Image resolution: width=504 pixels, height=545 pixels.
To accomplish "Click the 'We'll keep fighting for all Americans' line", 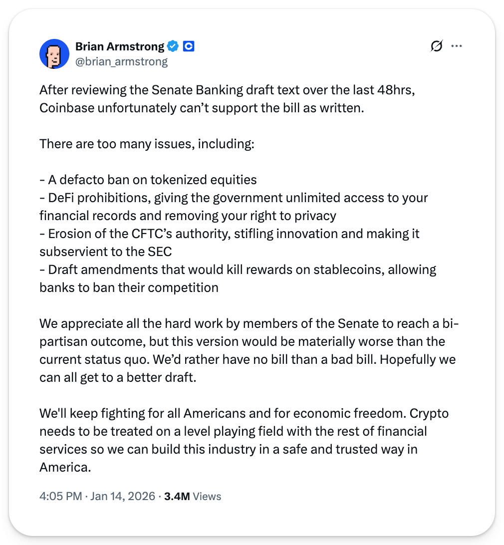I will tap(244, 413).
